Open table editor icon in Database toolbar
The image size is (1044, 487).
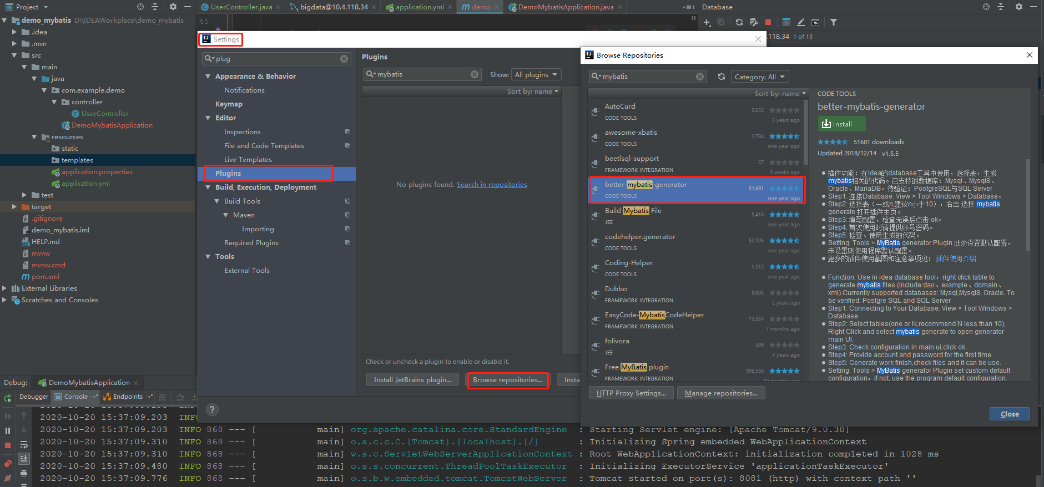[786, 22]
